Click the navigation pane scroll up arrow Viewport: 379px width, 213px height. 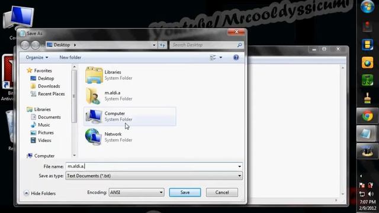(x=74, y=67)
